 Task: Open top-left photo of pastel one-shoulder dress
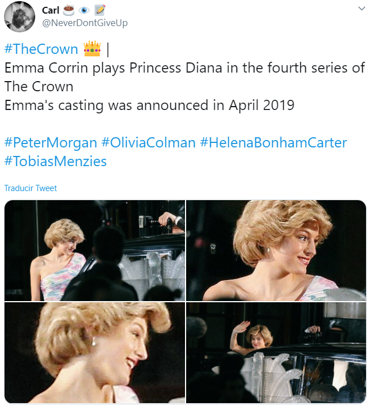pyautogui.click(x=95, y=251)
